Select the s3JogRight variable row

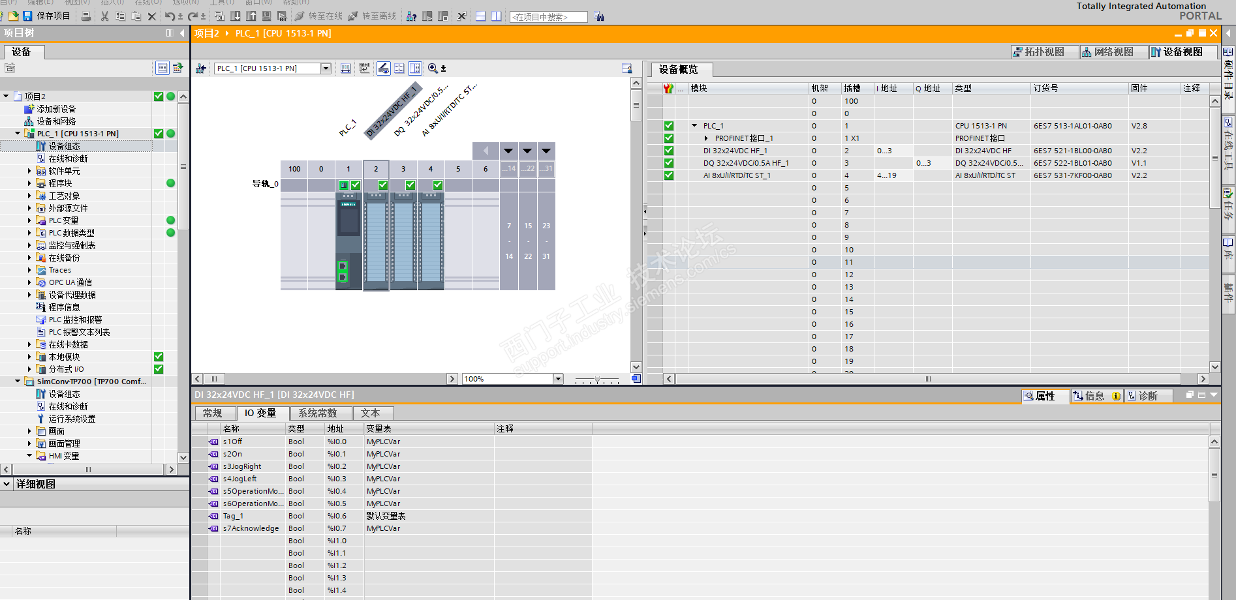click(392, 466)
